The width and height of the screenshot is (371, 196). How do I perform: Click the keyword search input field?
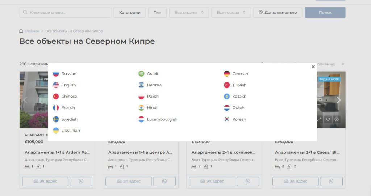(65, 12)
